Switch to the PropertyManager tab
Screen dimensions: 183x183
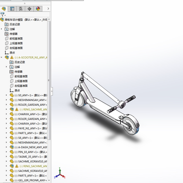click(12, 9)
